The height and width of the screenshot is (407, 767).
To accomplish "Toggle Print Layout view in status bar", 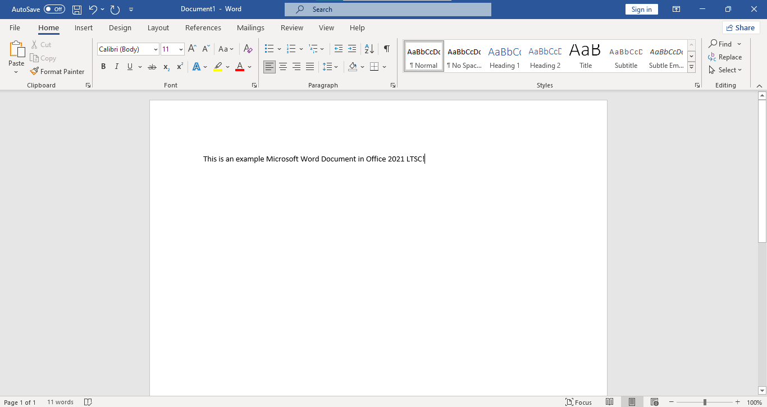I will [632, 402].
